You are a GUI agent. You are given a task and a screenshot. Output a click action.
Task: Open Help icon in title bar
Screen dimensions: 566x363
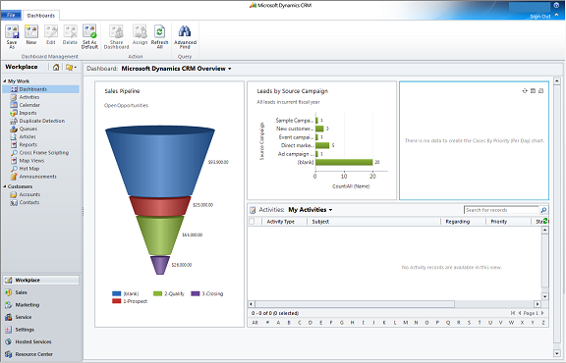556,5
